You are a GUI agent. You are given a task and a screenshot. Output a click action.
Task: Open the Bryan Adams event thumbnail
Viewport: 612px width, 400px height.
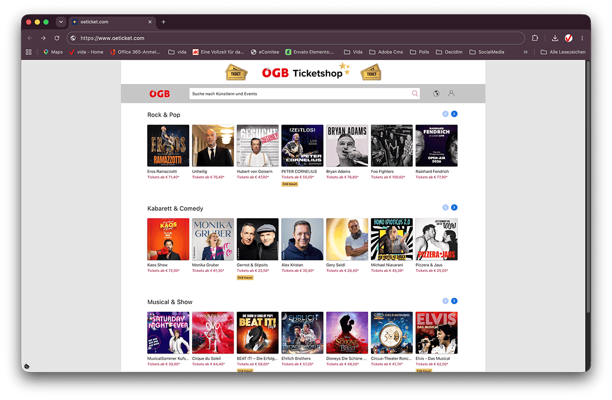pyautogui.click(x=347, y=145)
